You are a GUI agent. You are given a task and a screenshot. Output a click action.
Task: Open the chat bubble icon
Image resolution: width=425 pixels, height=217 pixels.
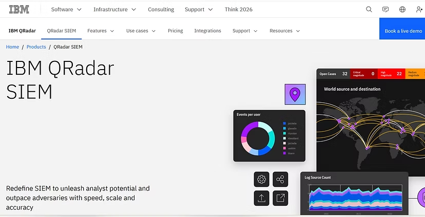coord(385,9)
